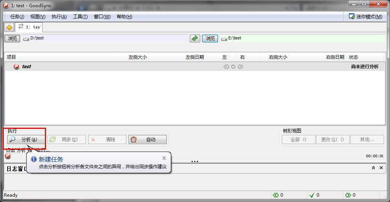Click the D:\test left folder path field

point(105,38)
